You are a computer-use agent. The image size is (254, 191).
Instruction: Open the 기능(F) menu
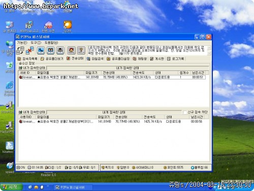pyautogui.click(x=22, y=43)
